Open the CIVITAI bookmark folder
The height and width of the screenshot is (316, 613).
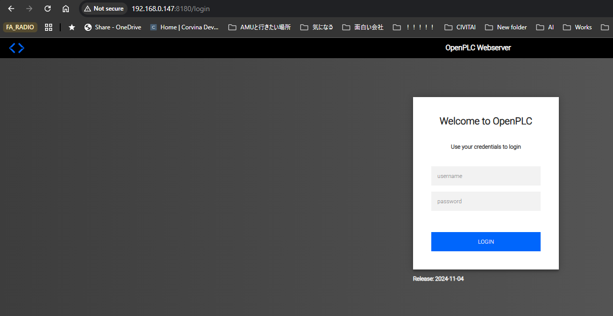(x=460, y=27)
